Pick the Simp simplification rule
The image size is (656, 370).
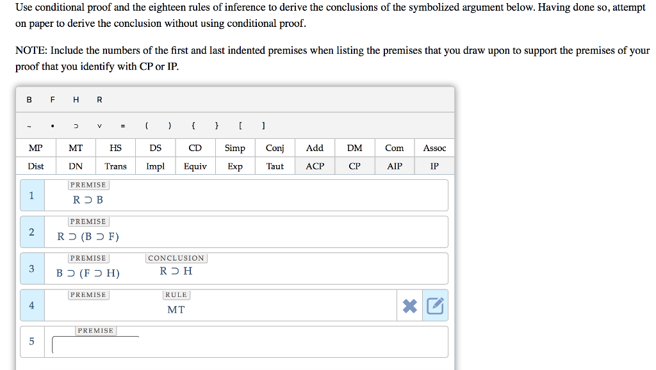click(234, 148)
